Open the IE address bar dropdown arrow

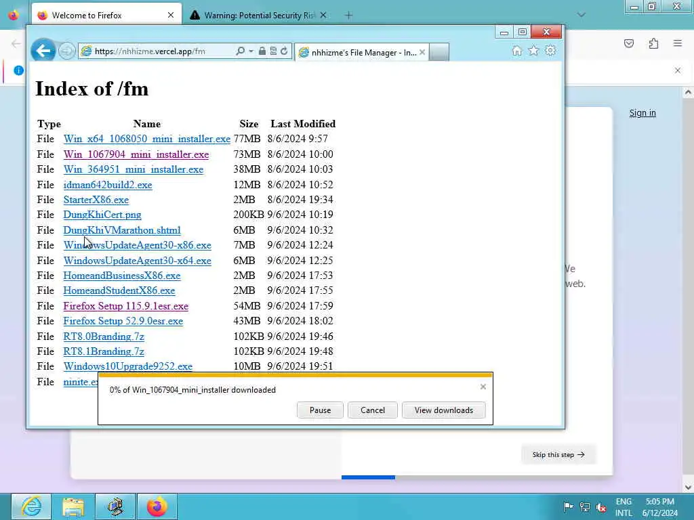coord(251,51)
